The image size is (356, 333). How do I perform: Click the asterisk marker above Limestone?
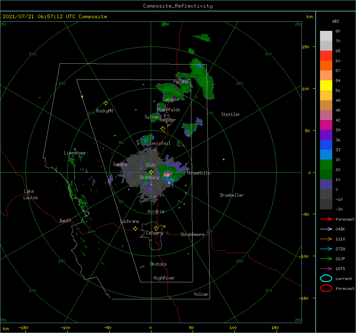(x=75, y=150)
